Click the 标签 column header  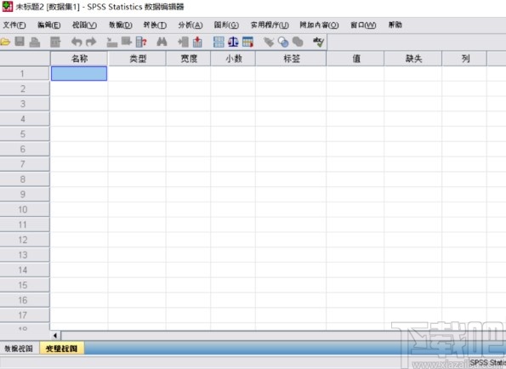tap(291, 59)
